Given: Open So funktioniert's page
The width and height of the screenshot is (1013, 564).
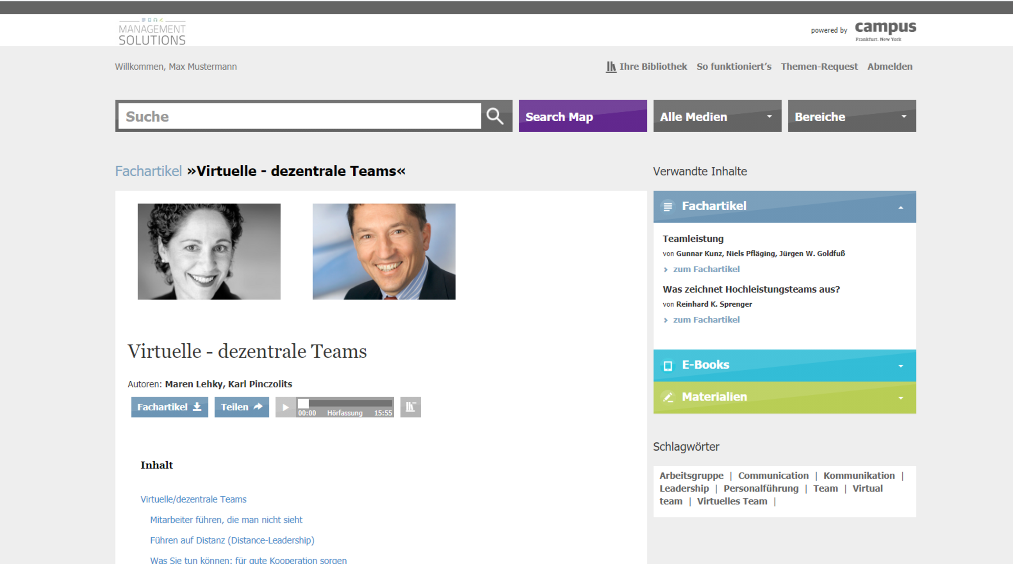Looking at the screenshot, I should (734, 67).
